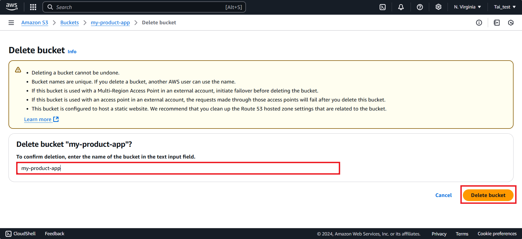
Task: Click the info circle icon at right
Action: tap(479, 23)
